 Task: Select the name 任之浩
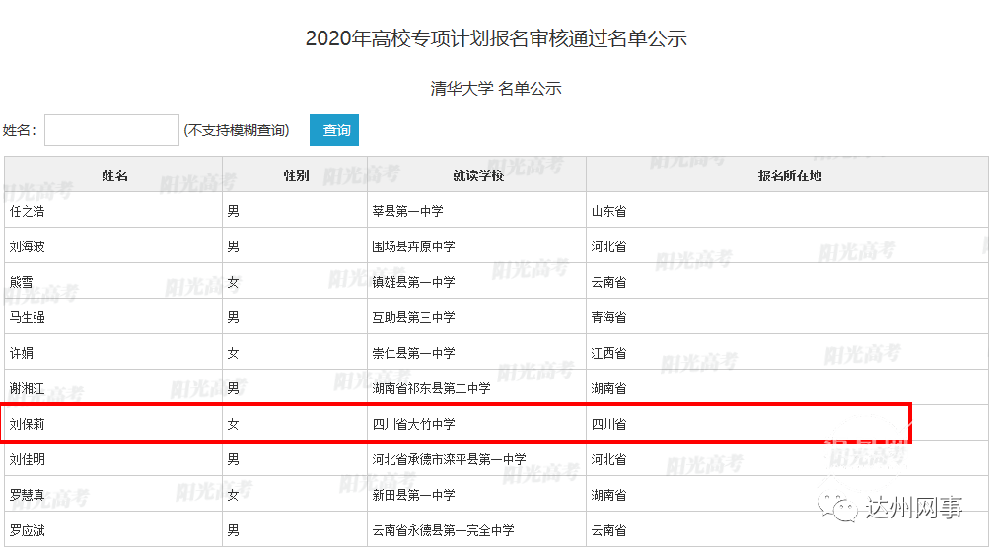pos(28,211)
